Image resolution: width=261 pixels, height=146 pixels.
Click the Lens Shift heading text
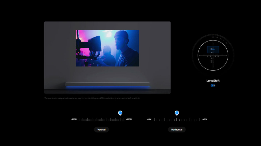point(213,81)
